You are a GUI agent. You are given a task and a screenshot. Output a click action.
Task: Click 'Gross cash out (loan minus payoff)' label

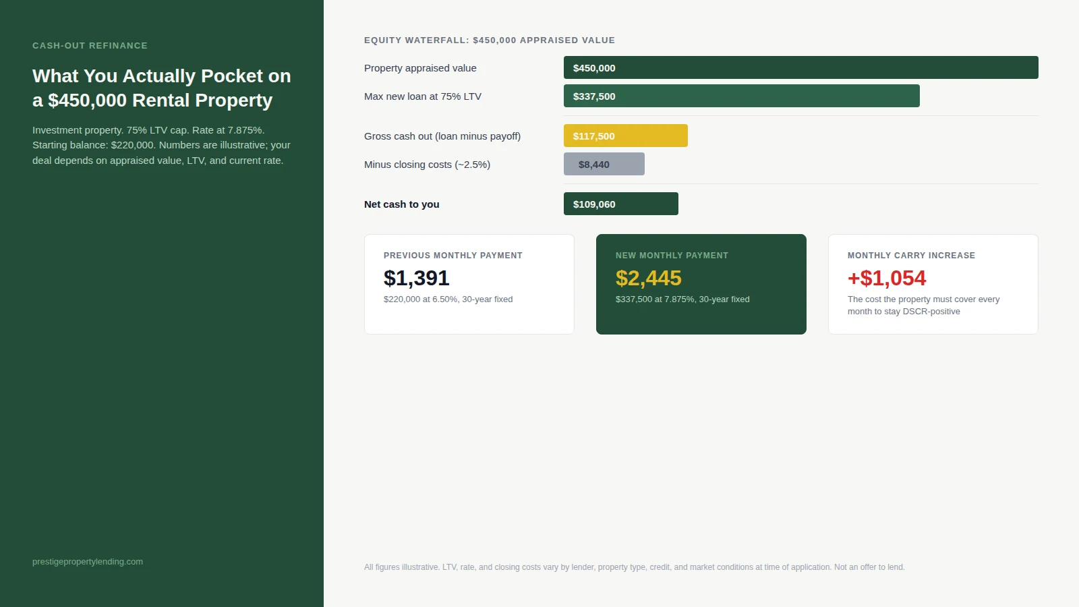pos(442,136)
